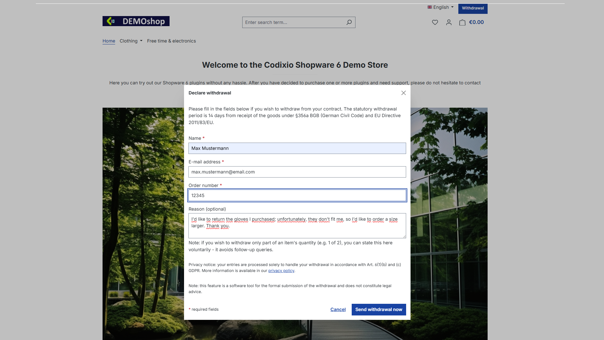Click Send withdrawal now button
The image size is (604, 340).
pos(379,309)
